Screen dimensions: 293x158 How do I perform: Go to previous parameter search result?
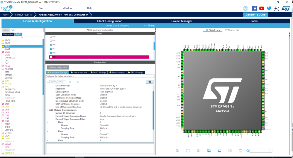[x=70, y=82]
